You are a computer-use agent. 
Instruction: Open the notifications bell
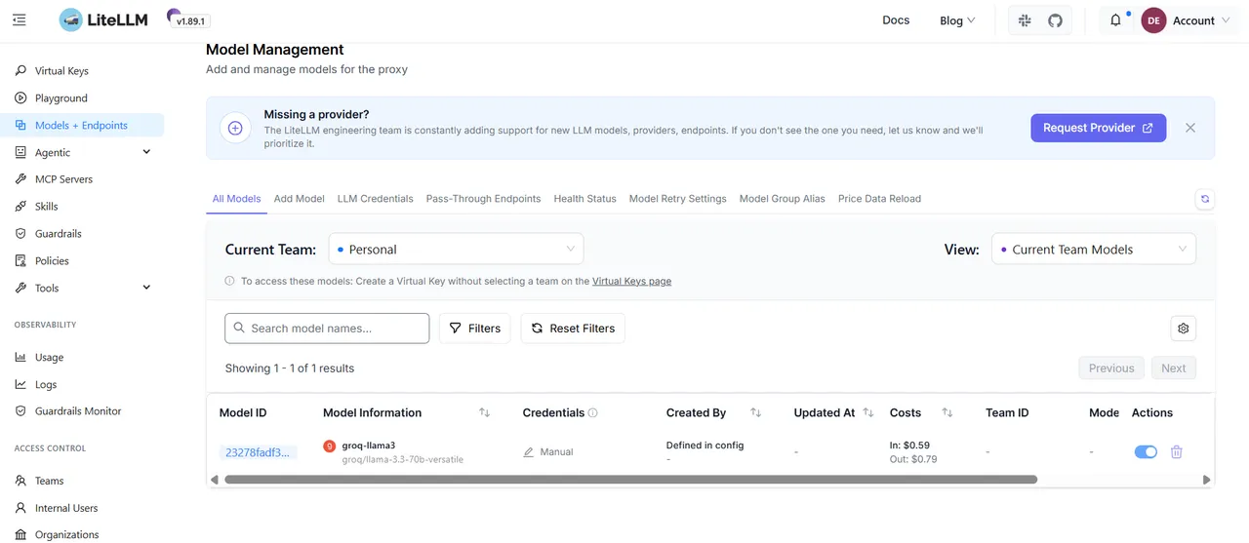[1116, 20]
